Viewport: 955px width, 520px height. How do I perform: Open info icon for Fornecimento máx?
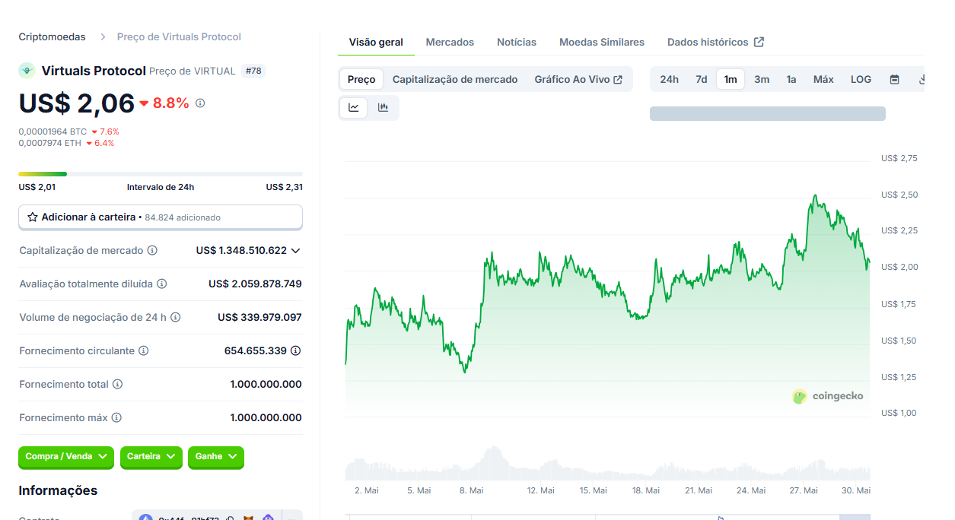point(116,417)
